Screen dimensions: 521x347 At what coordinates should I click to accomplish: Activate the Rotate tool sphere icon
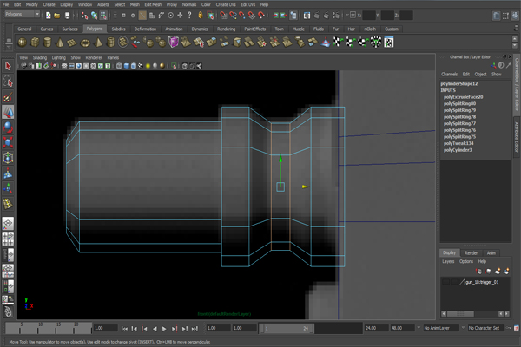click(8, 128)
